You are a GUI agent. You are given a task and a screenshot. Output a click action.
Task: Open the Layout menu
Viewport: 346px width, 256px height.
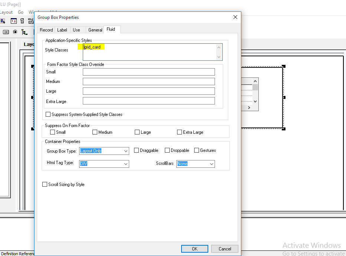pos(6,12)
